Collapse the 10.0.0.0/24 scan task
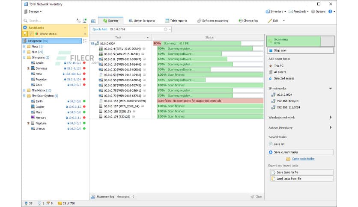 click(92, 43)
